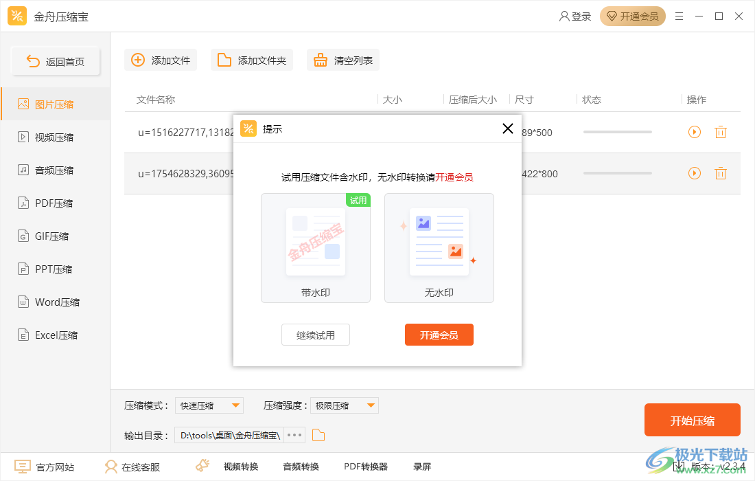755x481 pixels.
Task: Click the 试用 green tag on card
Action: (x=358, y=200)
